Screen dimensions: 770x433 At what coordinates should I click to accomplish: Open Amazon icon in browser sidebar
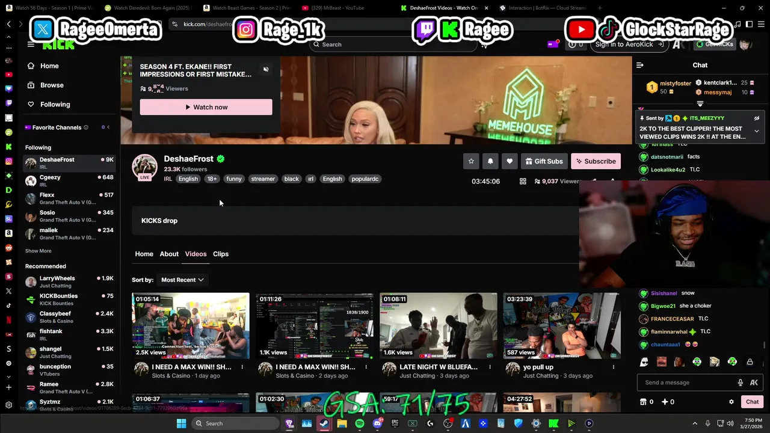(x=8, y=233)
